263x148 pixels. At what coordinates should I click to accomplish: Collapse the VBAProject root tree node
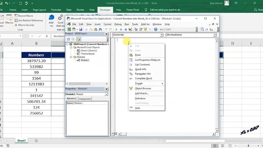click(x=67, y=44)
